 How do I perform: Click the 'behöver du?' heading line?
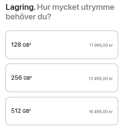pyautogui.click(x=28, y=17)
